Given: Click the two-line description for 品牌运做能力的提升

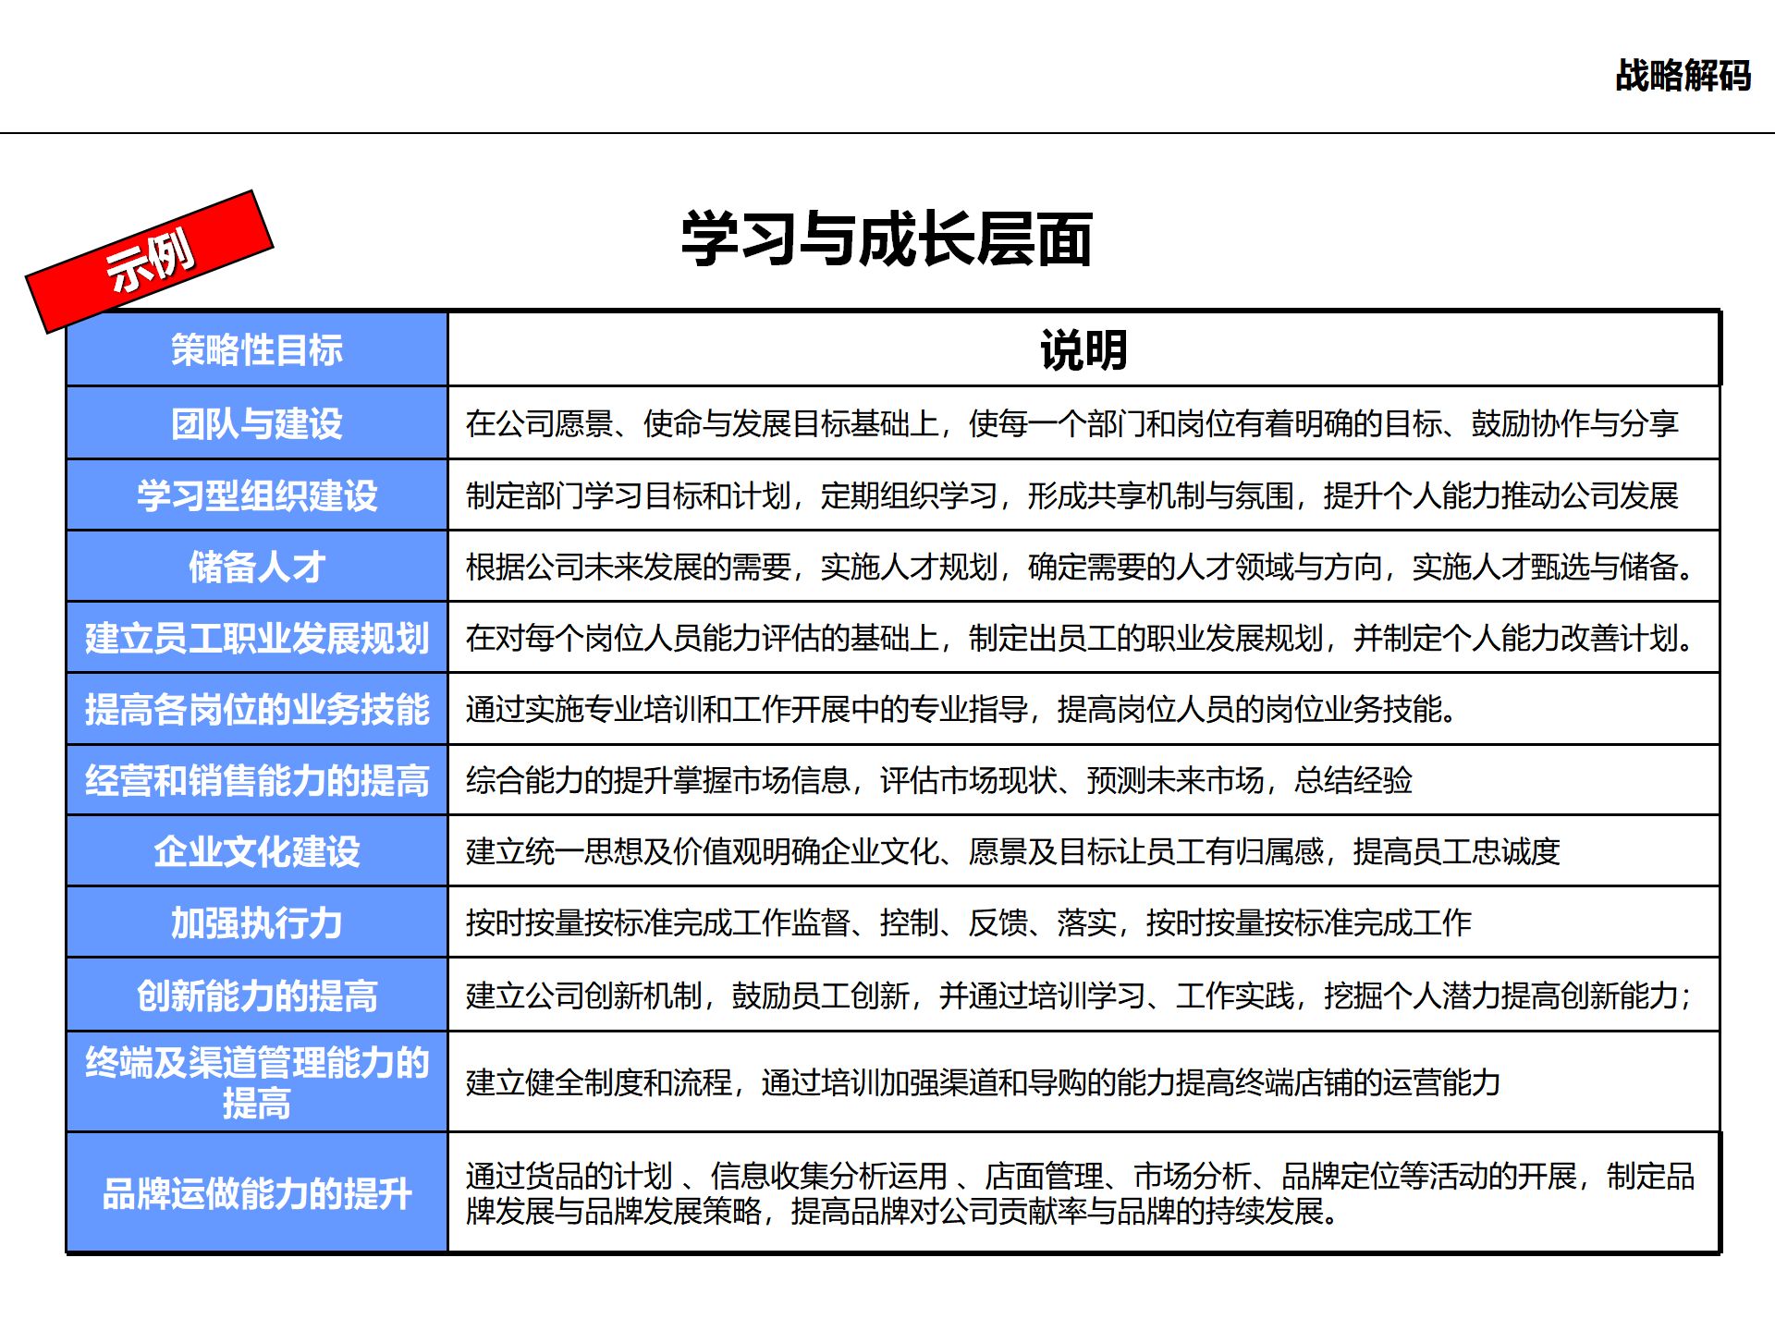Looking at the screenshot, I should click(x=1080, y=1193).
